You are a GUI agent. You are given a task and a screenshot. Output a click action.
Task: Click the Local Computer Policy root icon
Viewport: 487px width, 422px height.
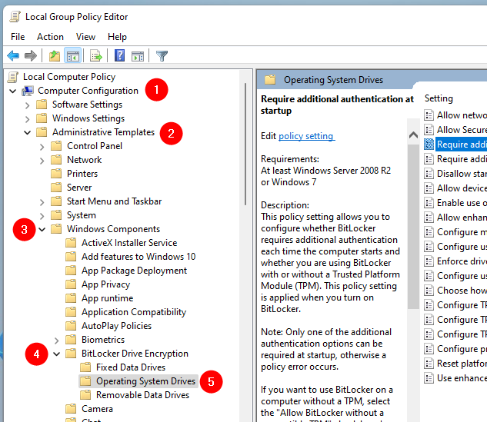point(13,77)
